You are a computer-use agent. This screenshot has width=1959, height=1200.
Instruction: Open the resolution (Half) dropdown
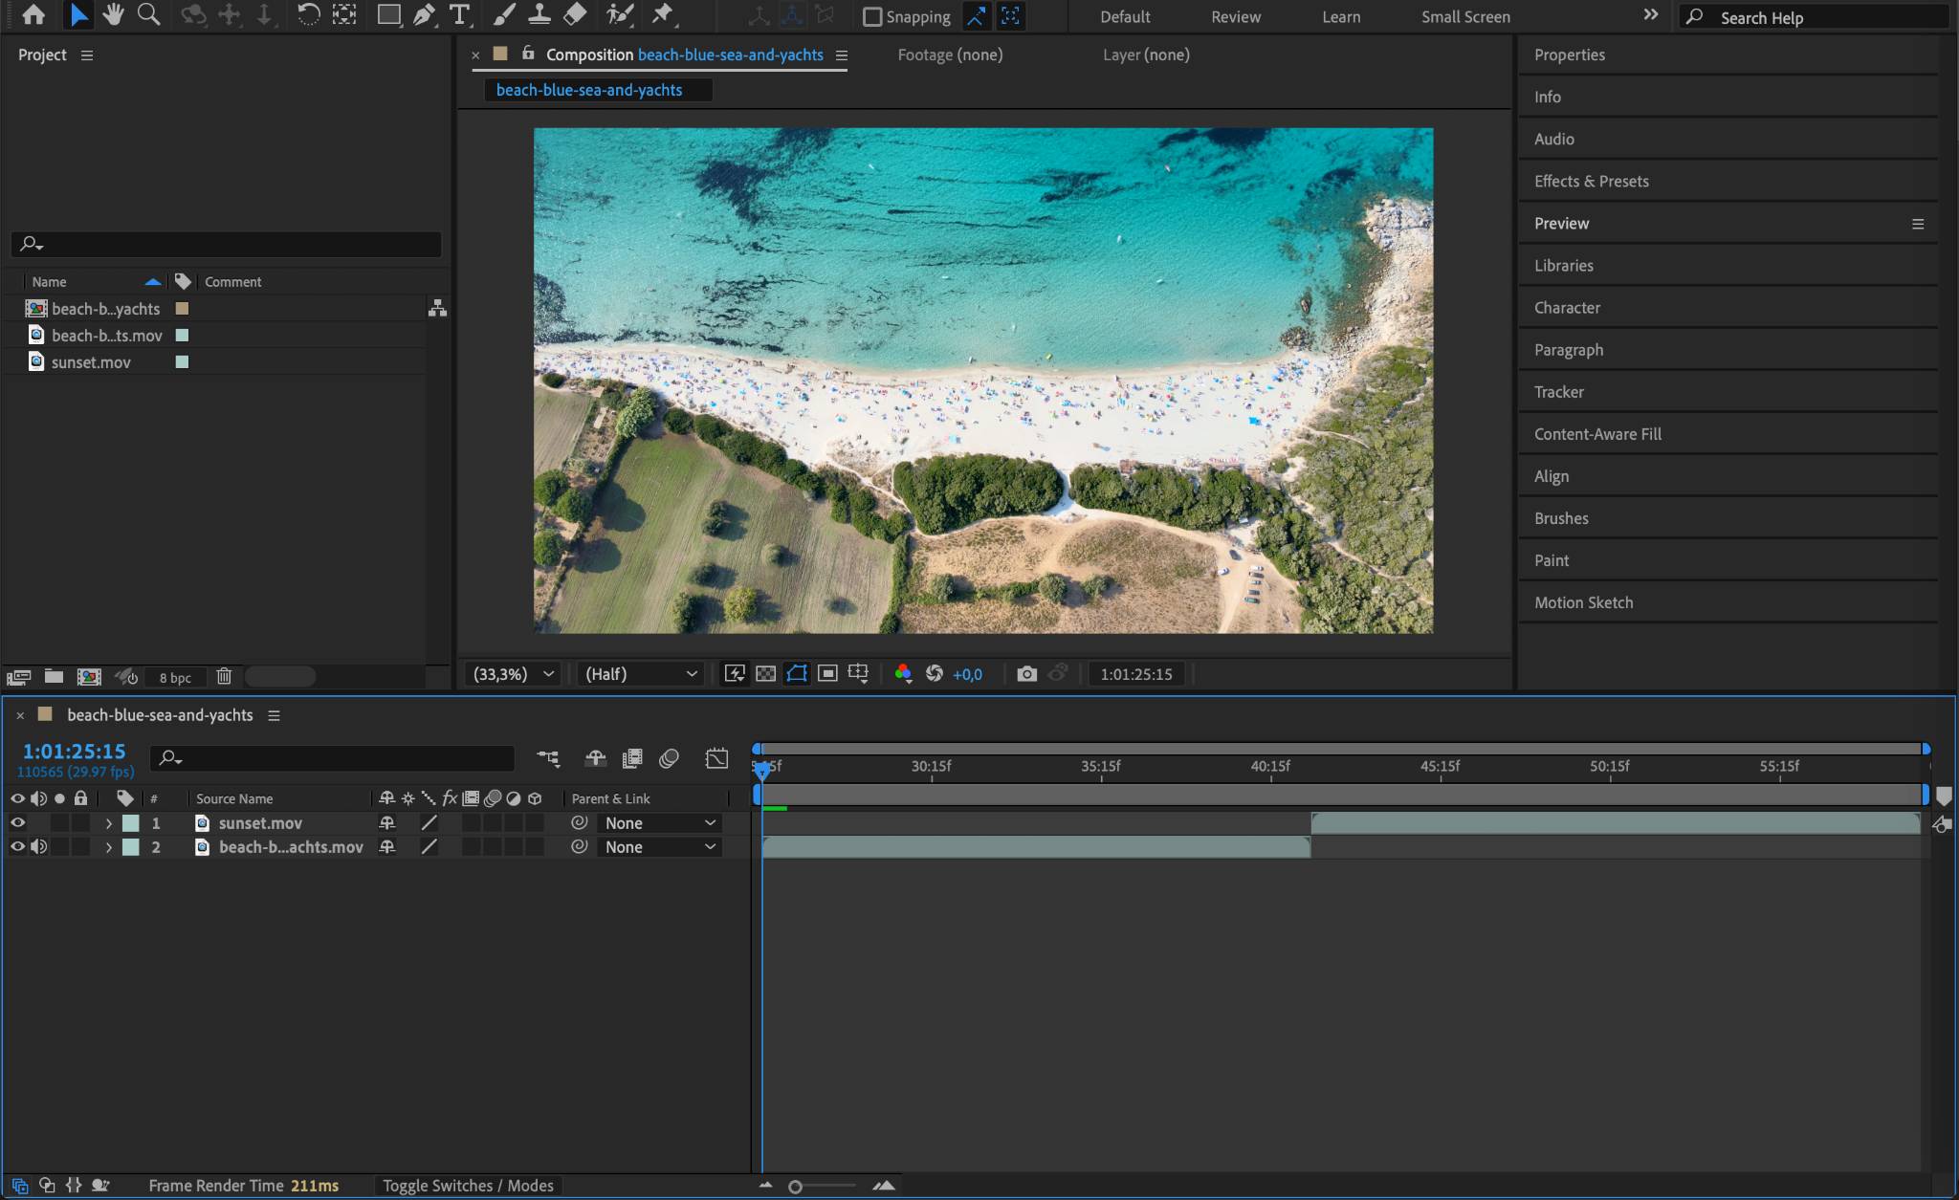tap(640, 674)
